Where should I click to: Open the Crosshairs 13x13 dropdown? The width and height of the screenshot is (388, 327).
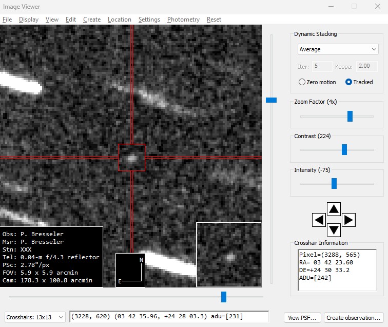[x=35, y=317]
